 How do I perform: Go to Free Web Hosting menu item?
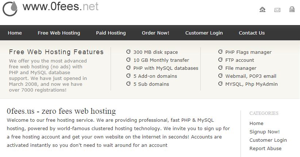click(59, 33)
